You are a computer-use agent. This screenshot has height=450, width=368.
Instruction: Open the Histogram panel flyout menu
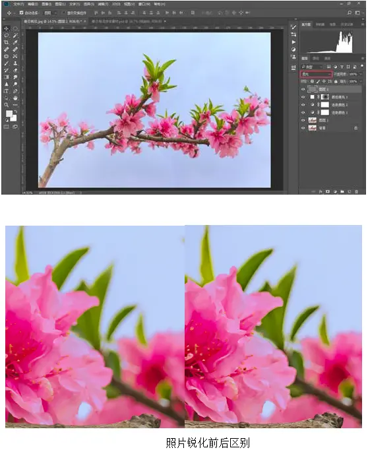(x=362, y=24)
